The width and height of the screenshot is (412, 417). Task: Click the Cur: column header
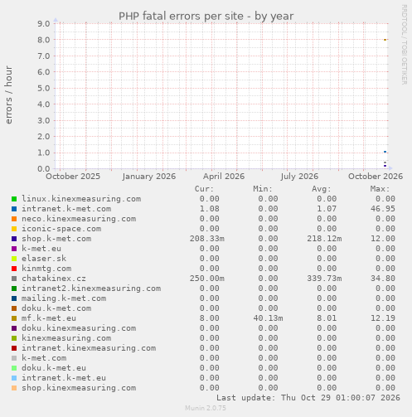(204, 189)
